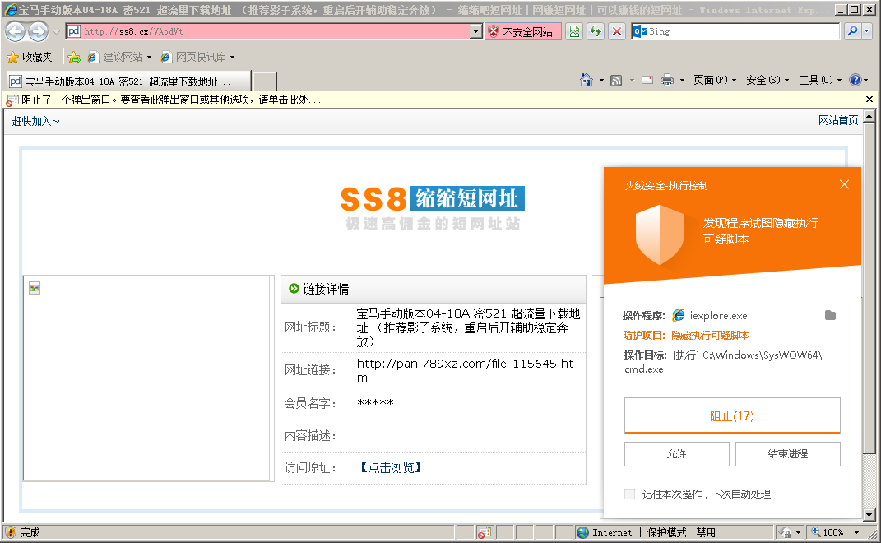The image size is (881, 543).
Task: Expand the Print options dropdown arrow
Action: point(682,80)
